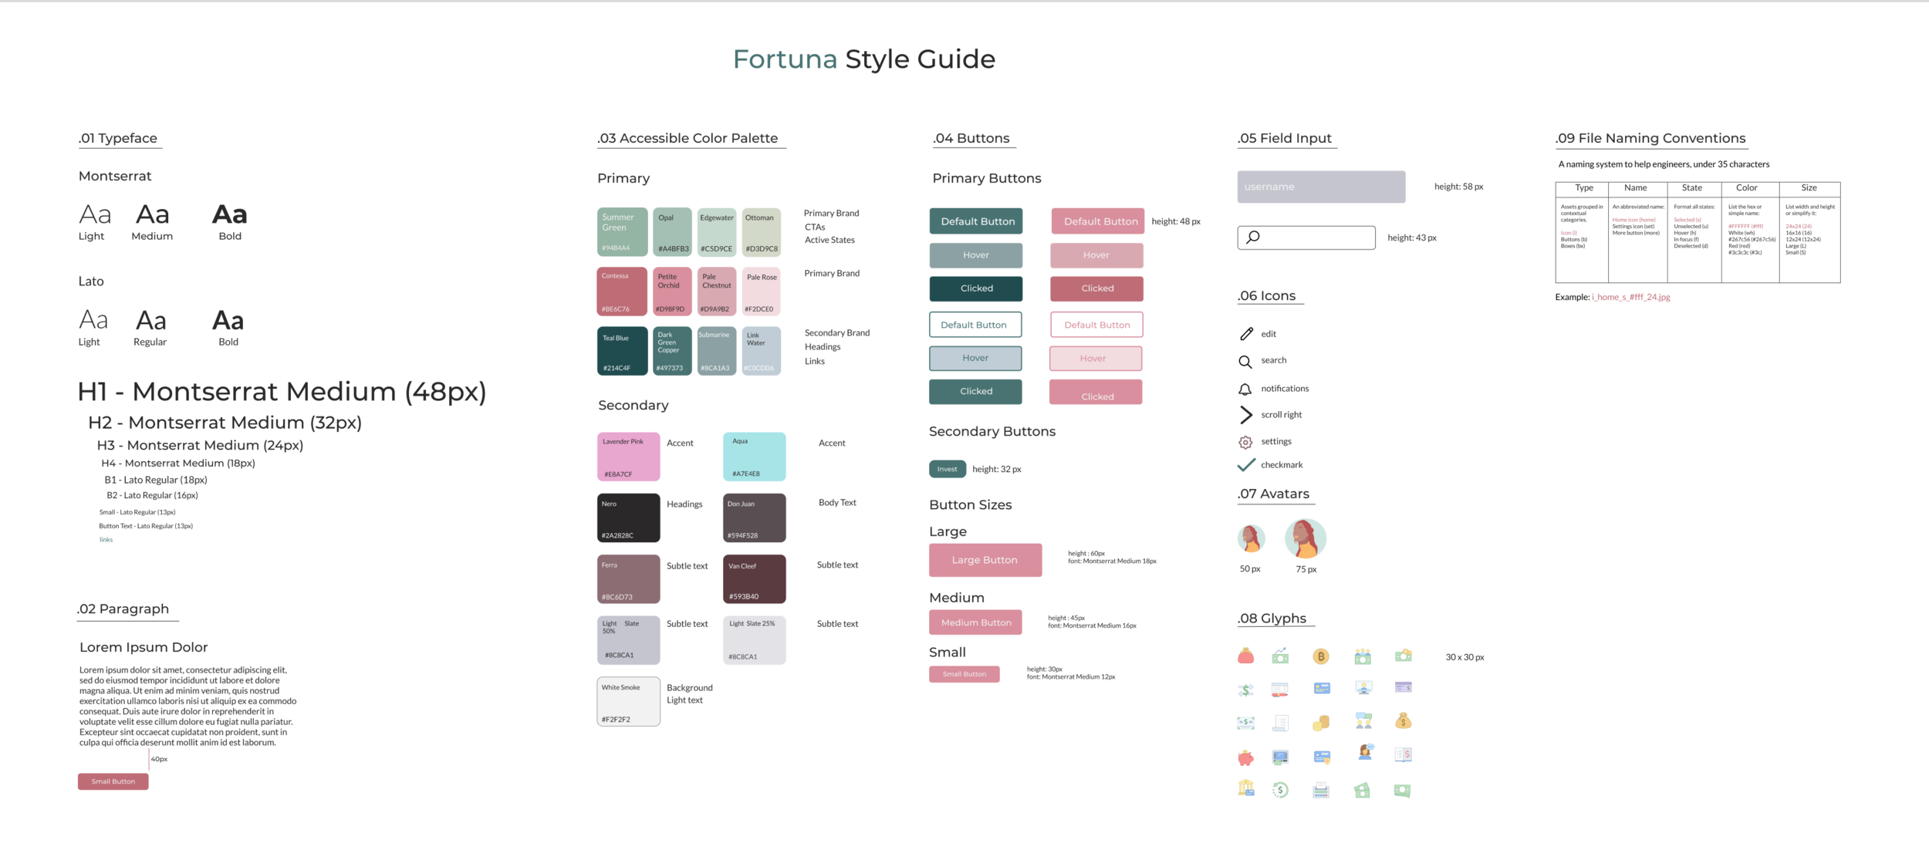1929x843 pixels.
Task: Click the 'Fortuna Style Guide' title
Action: (863, 59)
